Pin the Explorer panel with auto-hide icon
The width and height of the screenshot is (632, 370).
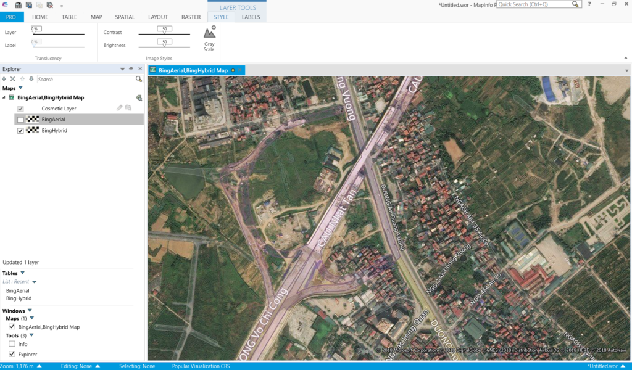[x=131, y=69]
